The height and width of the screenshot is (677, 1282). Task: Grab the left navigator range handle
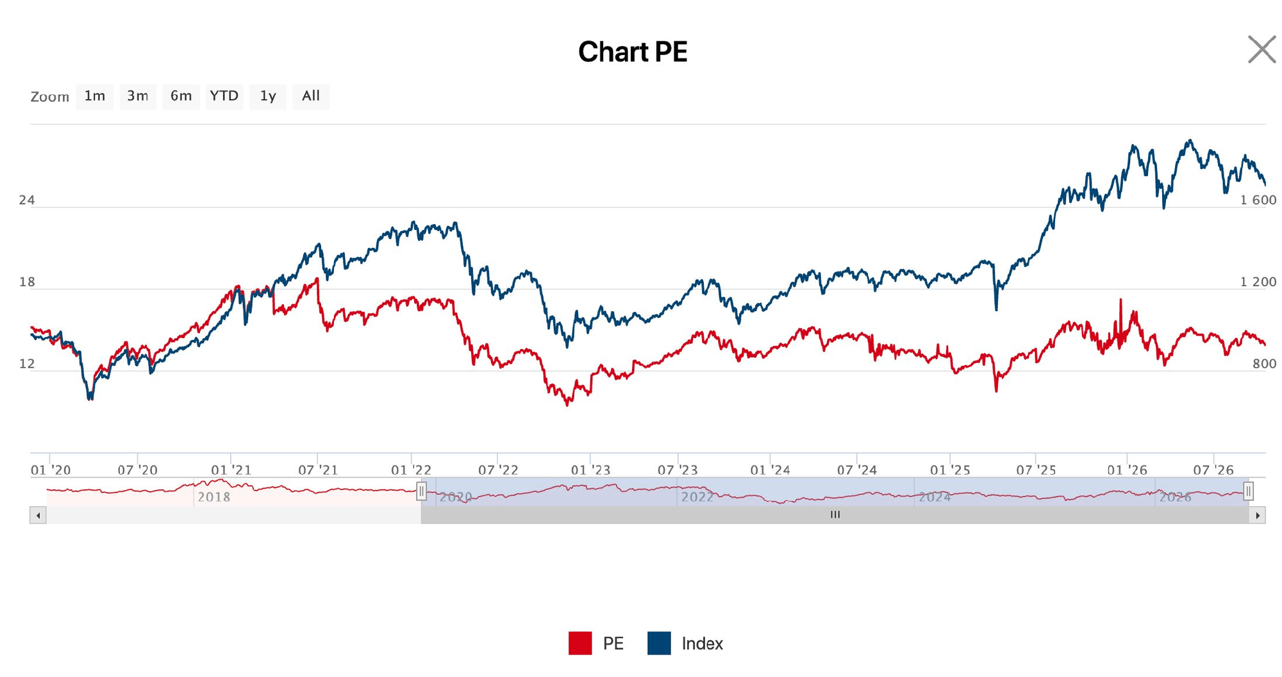pos(421,491)
